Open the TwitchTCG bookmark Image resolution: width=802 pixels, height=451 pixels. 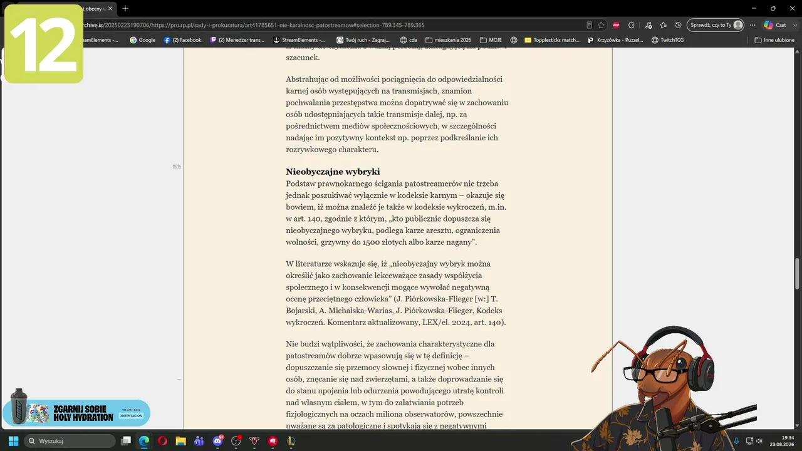tap(668, 40)
